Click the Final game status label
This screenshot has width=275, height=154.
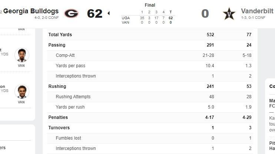[150, 5]
